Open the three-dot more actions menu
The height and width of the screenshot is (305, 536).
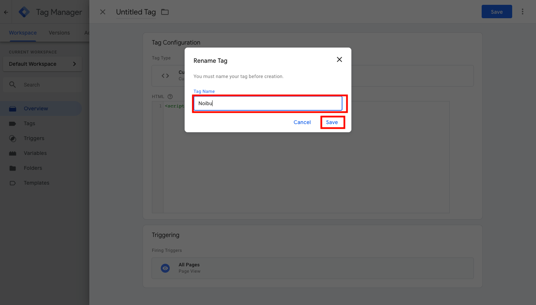point(523,12)
